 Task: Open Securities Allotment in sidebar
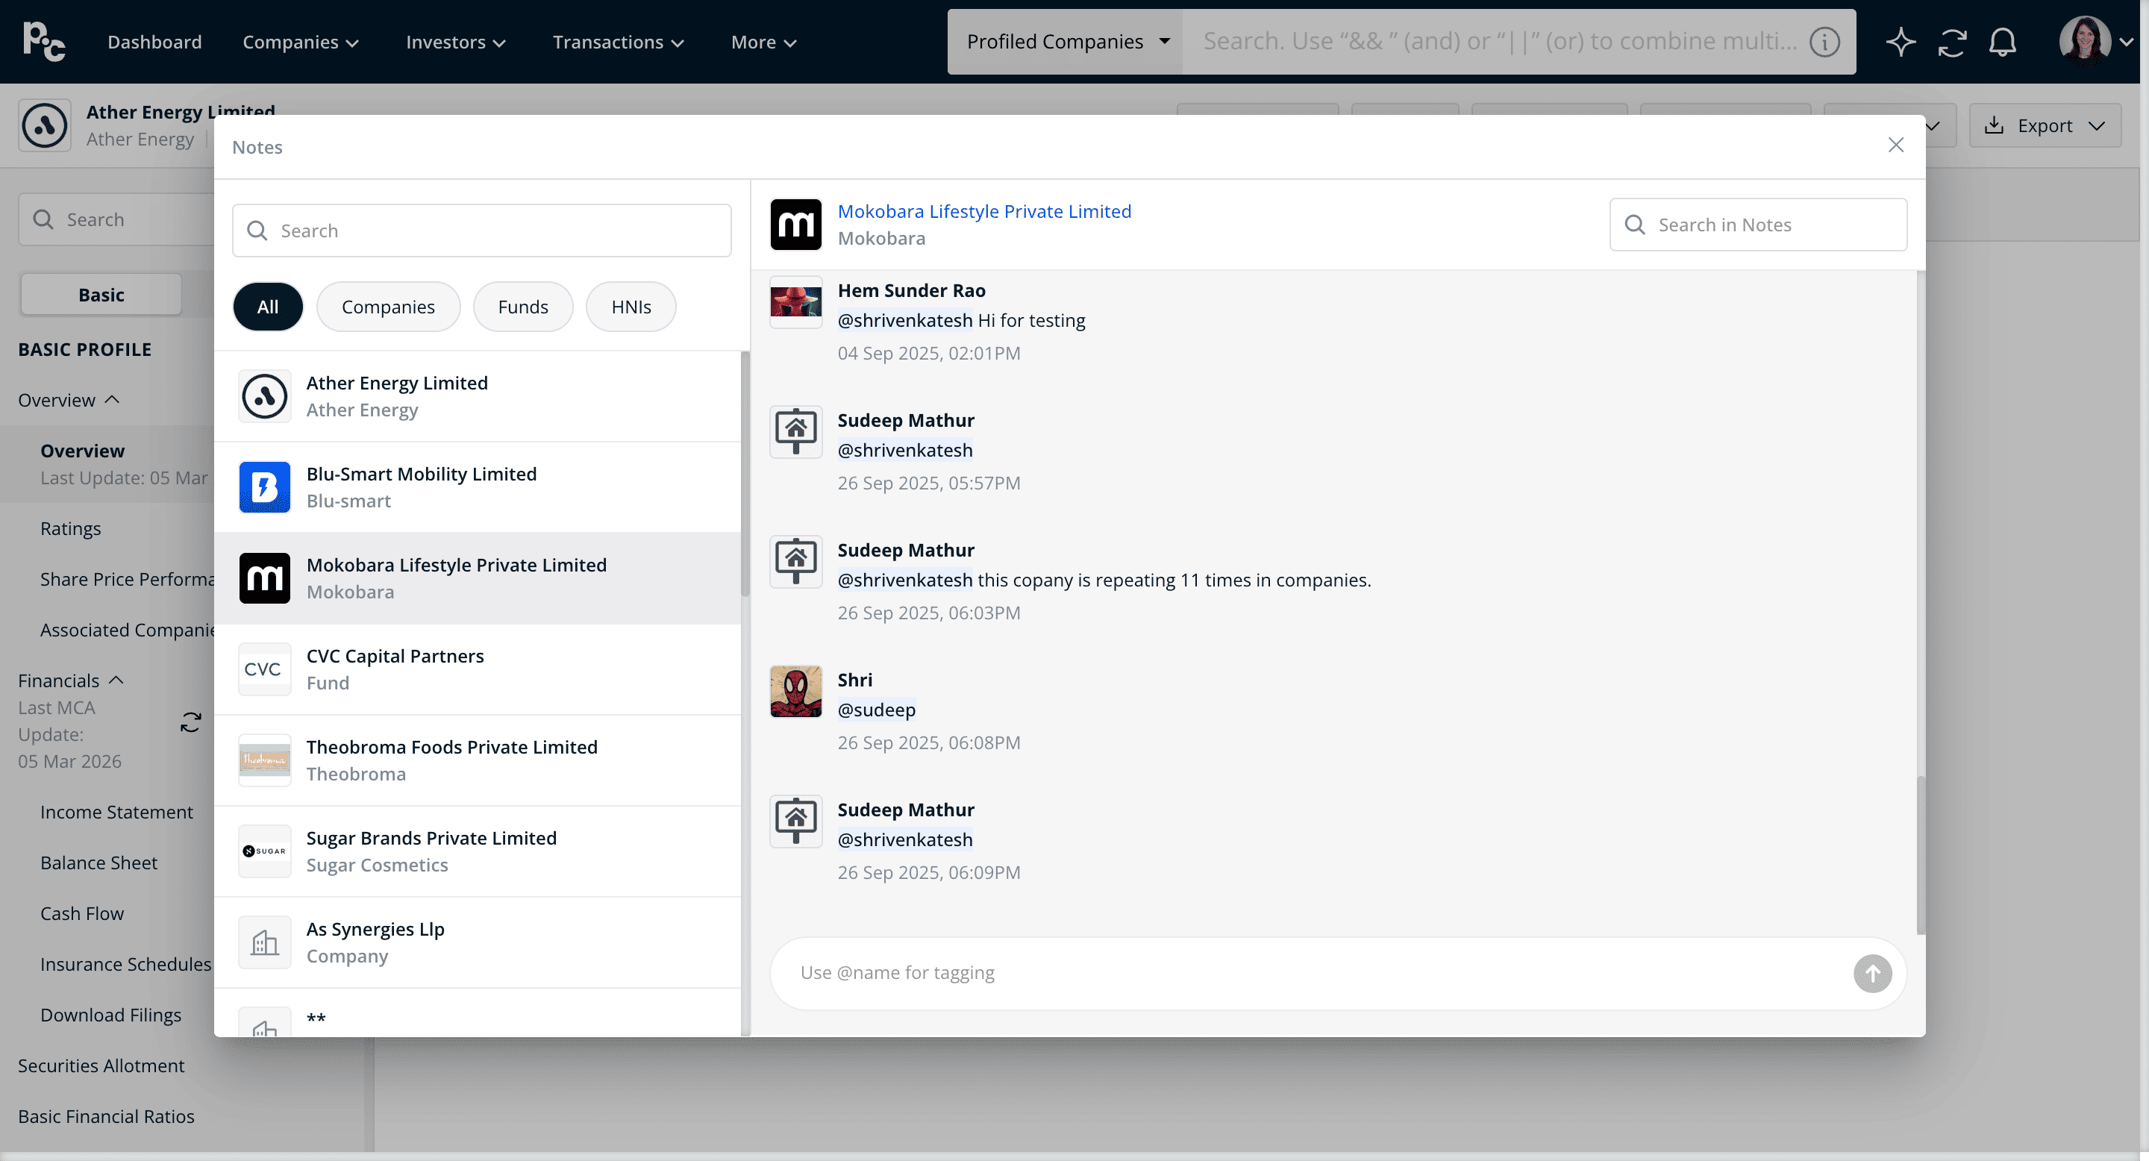(101, 1066)
